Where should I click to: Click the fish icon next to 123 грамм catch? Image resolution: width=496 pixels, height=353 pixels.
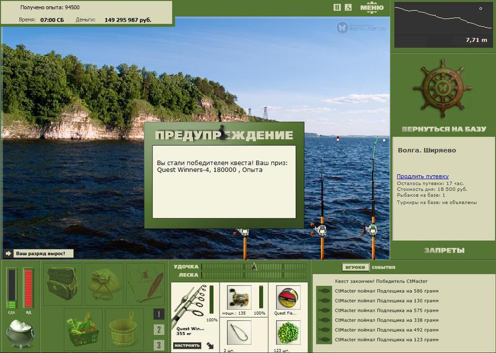[x=324, y=340]
